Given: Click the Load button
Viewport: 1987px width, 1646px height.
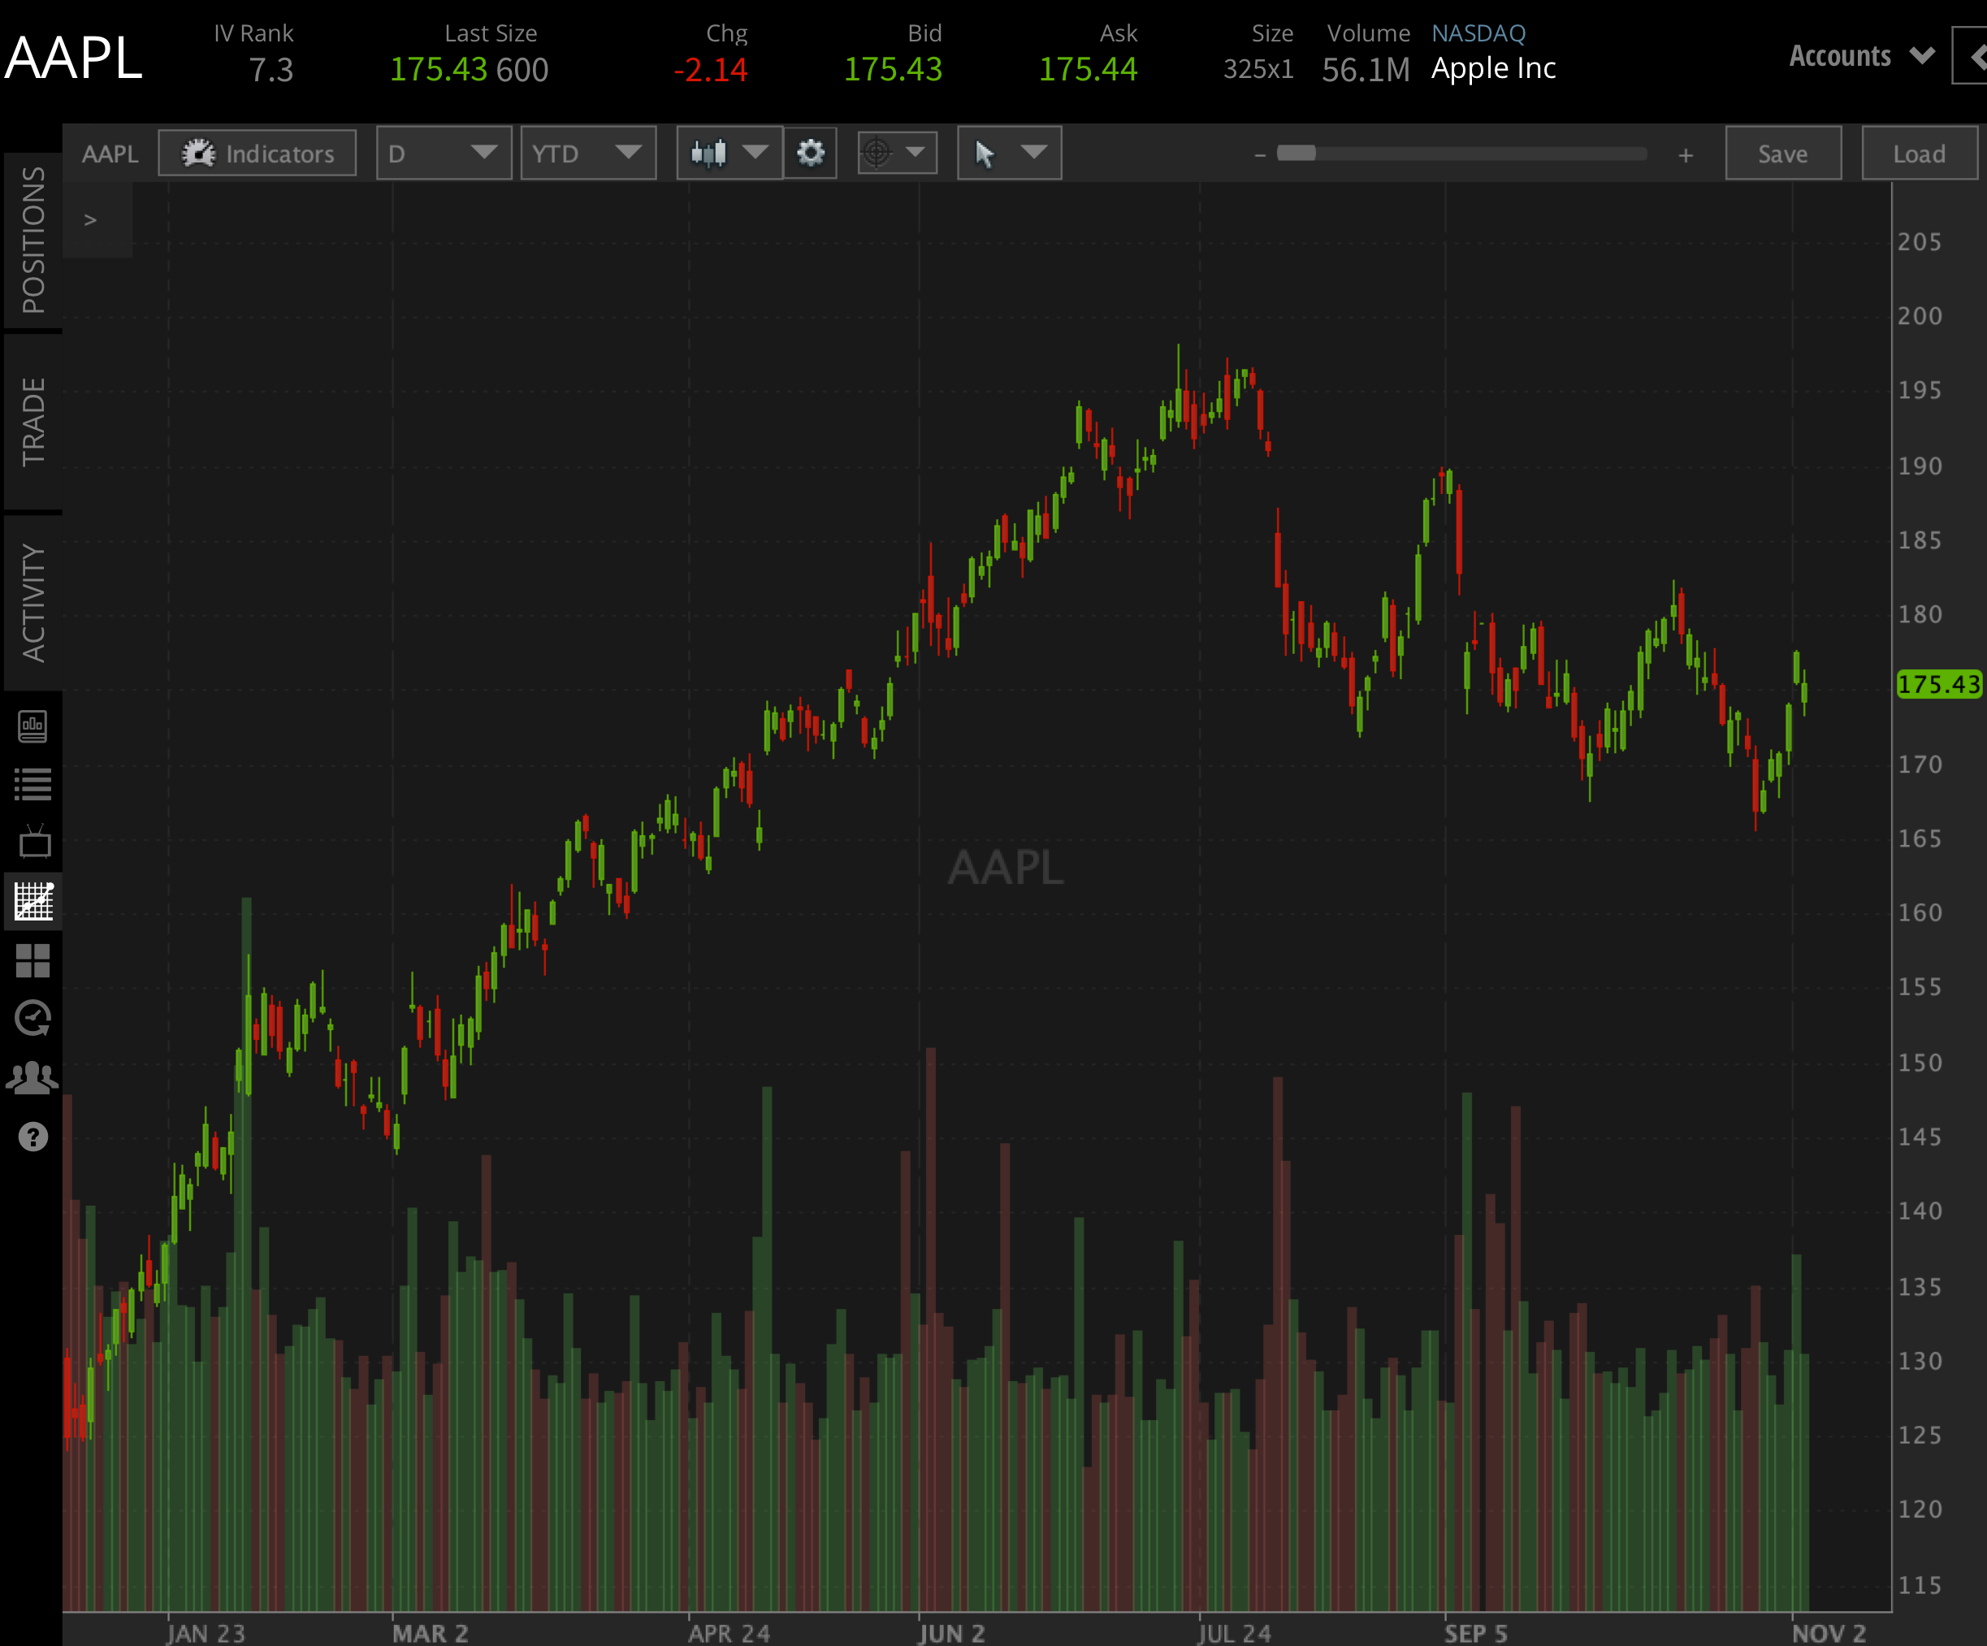Looking at the screenshot, I should tap(1919, 154).
